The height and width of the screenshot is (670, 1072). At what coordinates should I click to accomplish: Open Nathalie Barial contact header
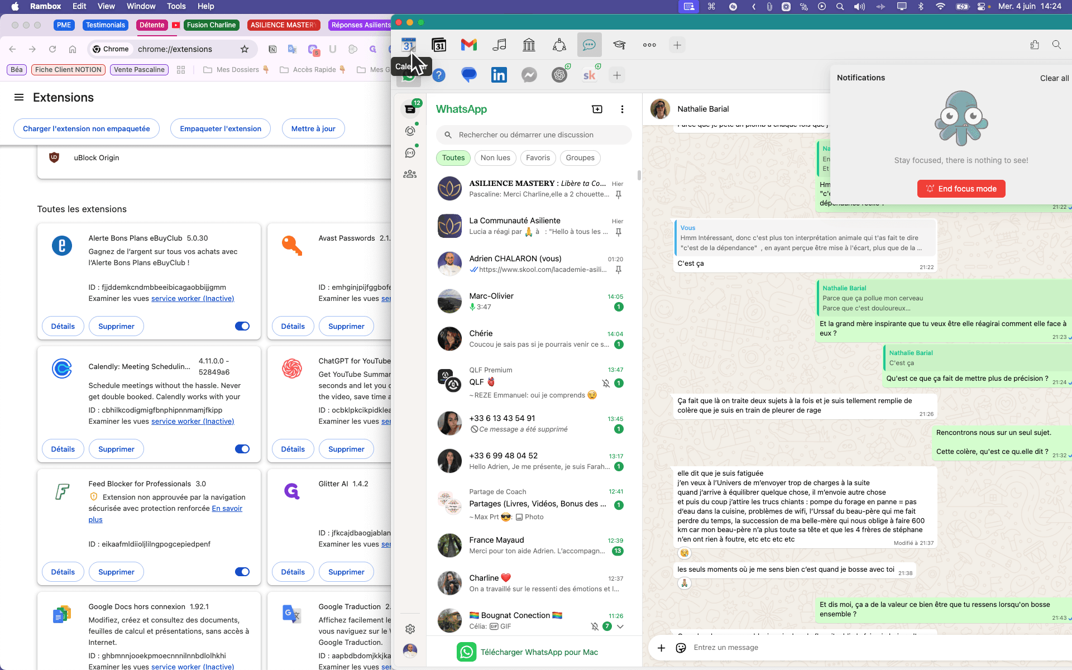(703, 109)
